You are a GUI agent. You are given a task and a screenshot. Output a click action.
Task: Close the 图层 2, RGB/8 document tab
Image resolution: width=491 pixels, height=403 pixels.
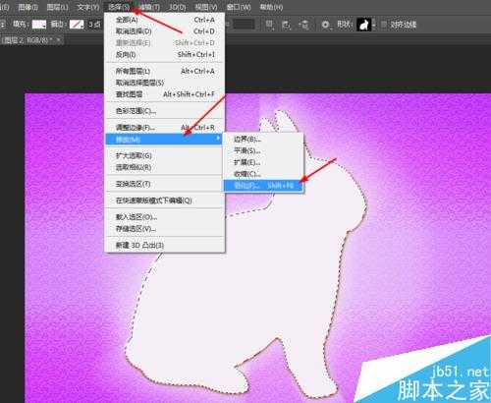click(59, 40)
